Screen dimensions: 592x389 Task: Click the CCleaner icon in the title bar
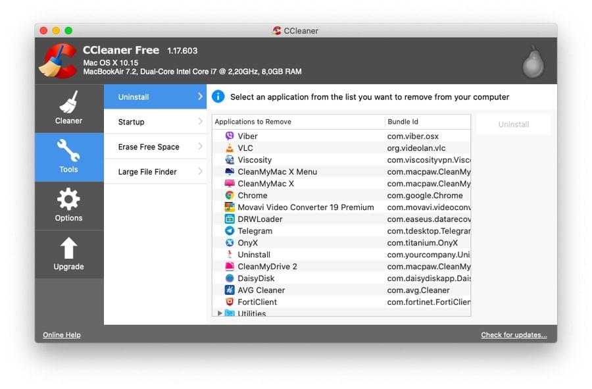pyautogui.click(x=276, y=30)
